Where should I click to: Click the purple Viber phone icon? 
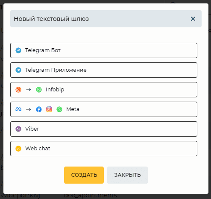click(18, 129)
